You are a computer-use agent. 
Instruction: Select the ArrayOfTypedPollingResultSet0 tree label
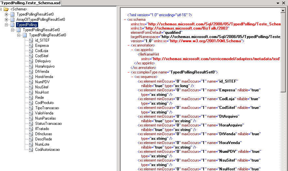pos(41,20)
